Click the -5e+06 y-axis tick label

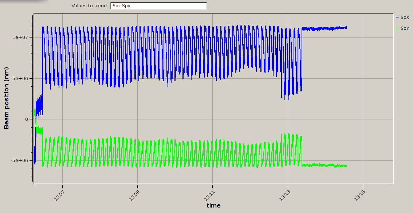tap(22, 160)
